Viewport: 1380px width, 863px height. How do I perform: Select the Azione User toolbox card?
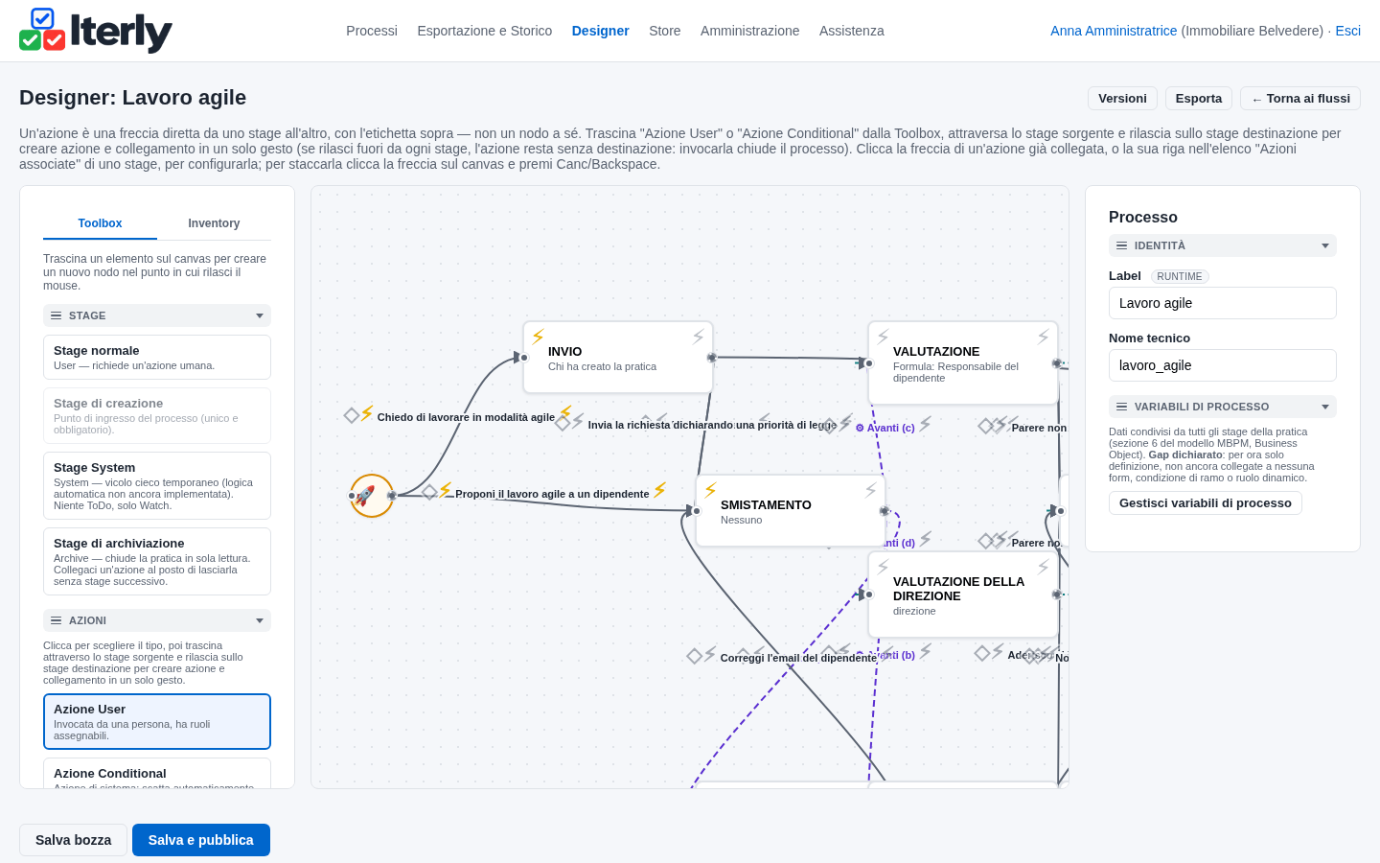[157, 722]
